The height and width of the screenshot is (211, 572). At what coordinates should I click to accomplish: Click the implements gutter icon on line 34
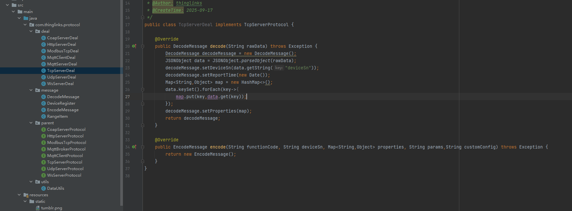coord(134,147)
